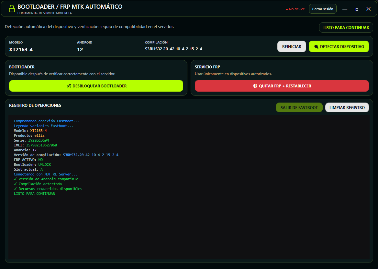The height and width of the screenshot is (269, 378).
Task: Click the unlock icon on Desbloquear Bootloader
Action: point(69,86)
